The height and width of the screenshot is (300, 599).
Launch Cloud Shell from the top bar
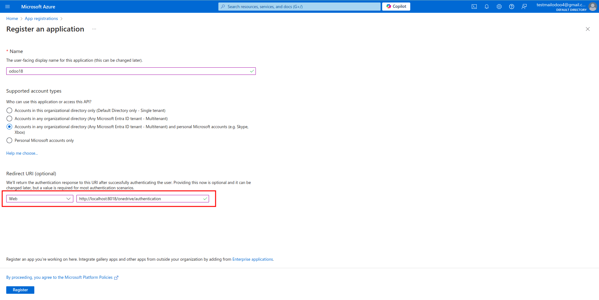click(x=474, y=7)
